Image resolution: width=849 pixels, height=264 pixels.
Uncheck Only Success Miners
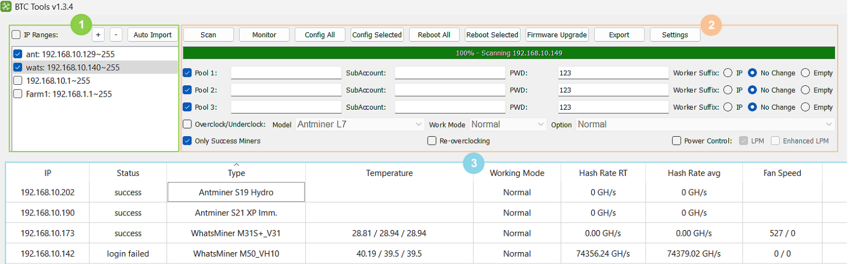187,141
